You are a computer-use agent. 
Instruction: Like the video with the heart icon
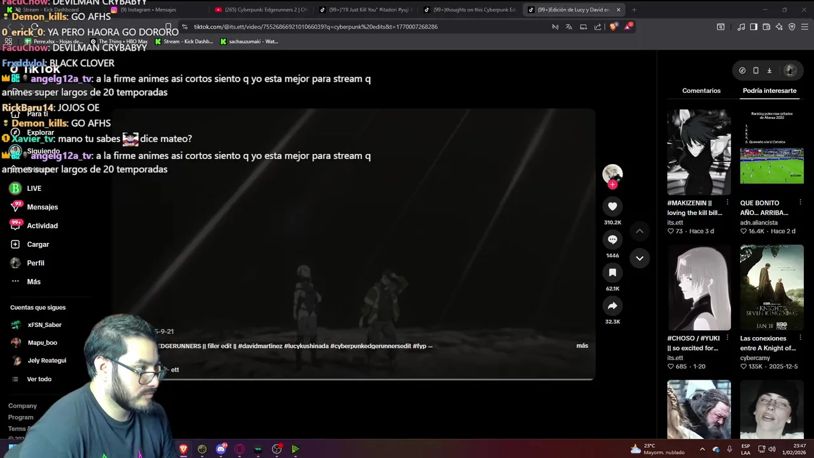click(x=612, y=206)
